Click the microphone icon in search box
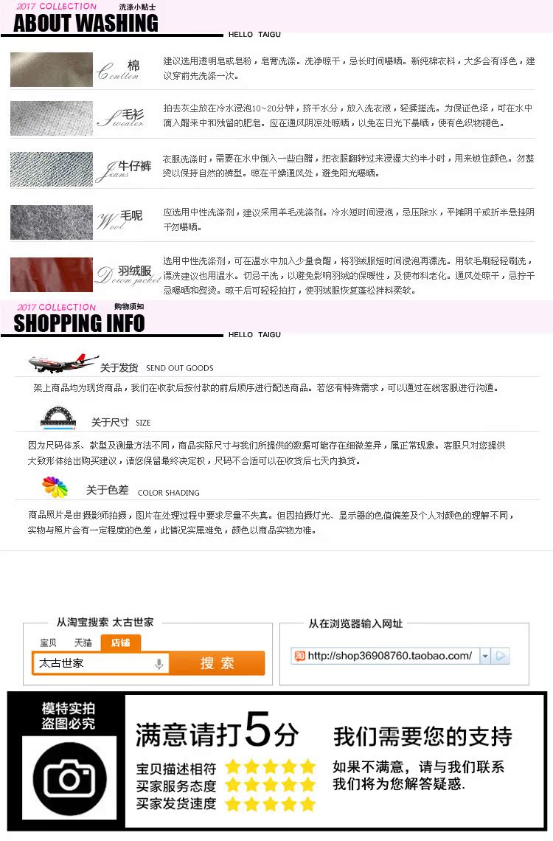Image resolution: width=553 pixels, height=841 pixels. tap(159, 663)
